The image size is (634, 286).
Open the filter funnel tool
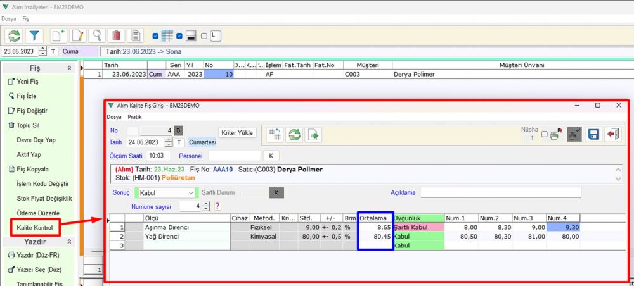click(x=34, y=36)
